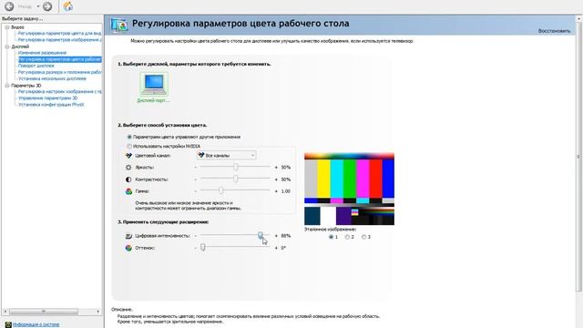Open 'Регулировка параметров цвета для видео'

tap(59, 33)
